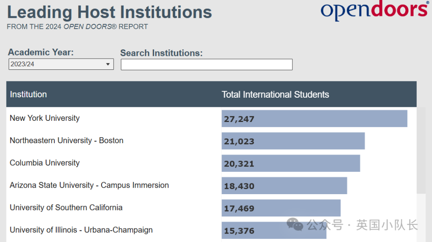This screenshot has width=432, height=242.
Task: Click the 27,247 bar for NYU
Action: coord(314,119)
